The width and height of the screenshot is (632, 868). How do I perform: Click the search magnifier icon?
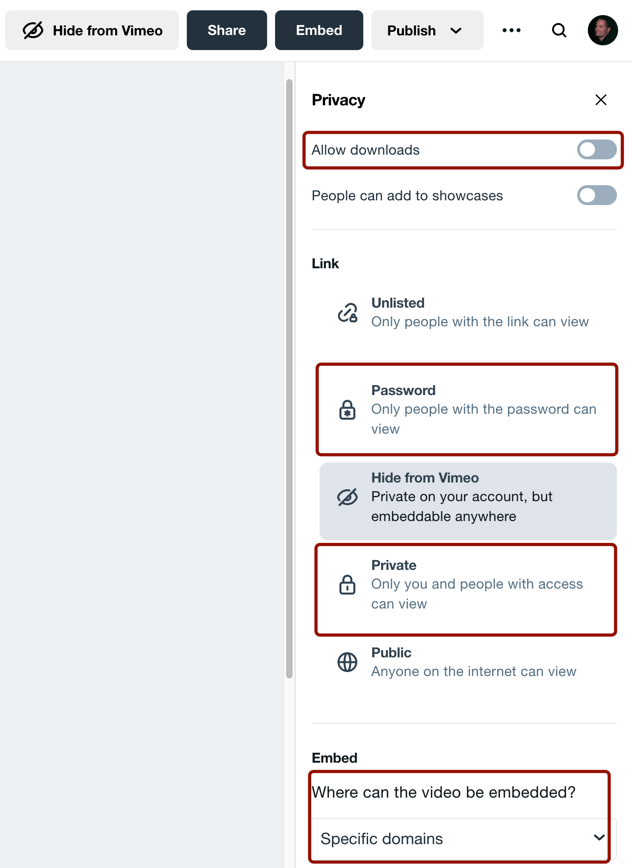pyautogui.click(x=559, y=30)
